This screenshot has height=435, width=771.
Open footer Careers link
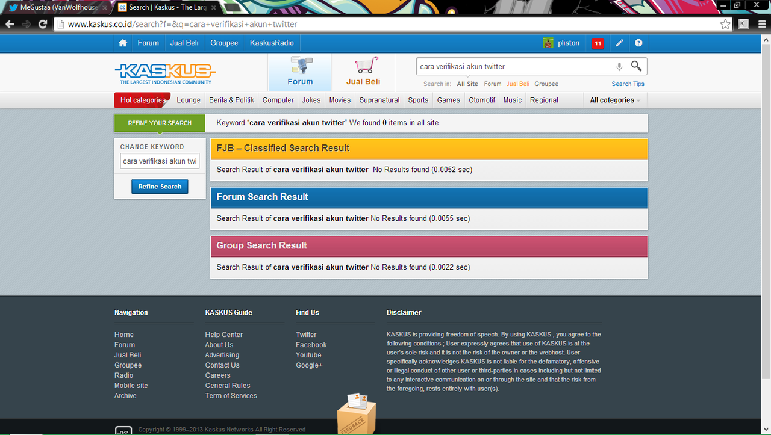pyautogui.click(x=217, y=375)
